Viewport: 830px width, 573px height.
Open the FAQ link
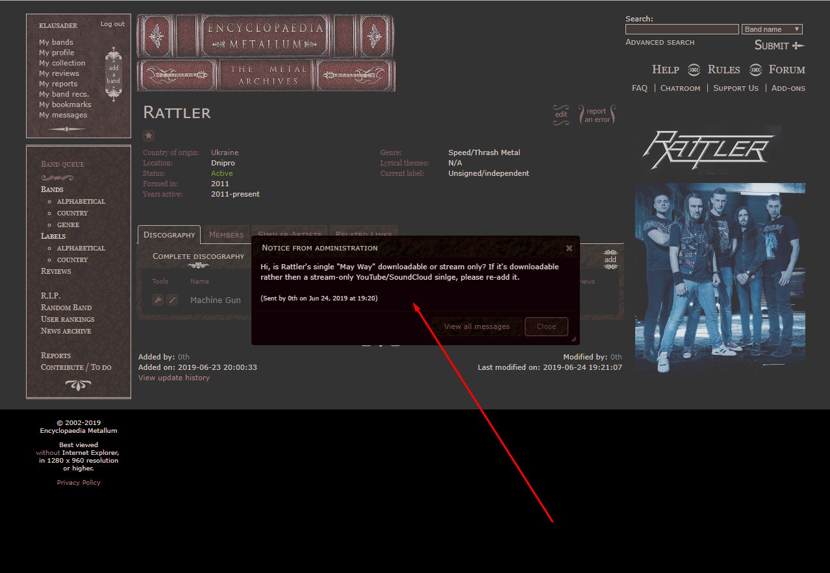(640, 88)
